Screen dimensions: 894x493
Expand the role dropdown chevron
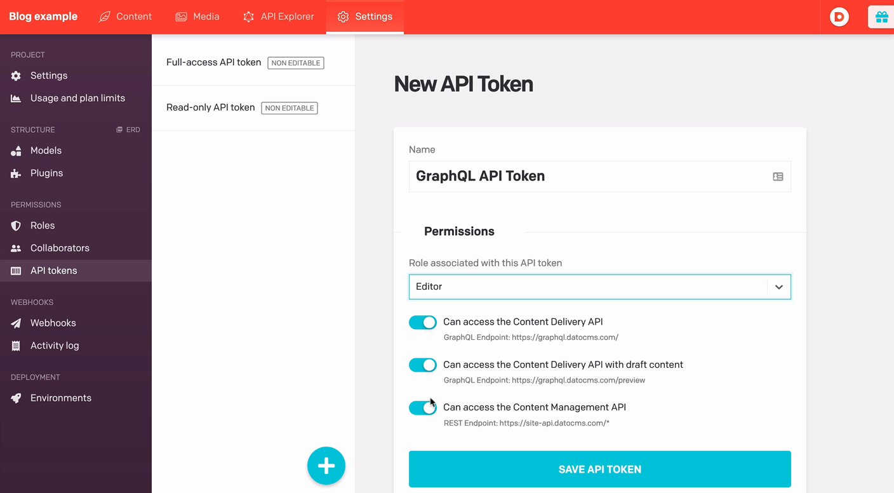(x=779, y=287)
